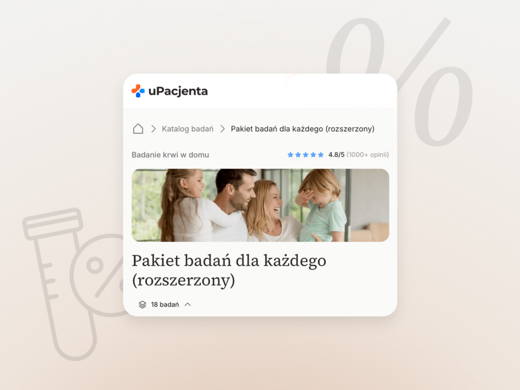The width and height of the screenshot is (520, 390).
Task: Click the Pakiet badań dla każdego heading
Action: coord(229,270)
